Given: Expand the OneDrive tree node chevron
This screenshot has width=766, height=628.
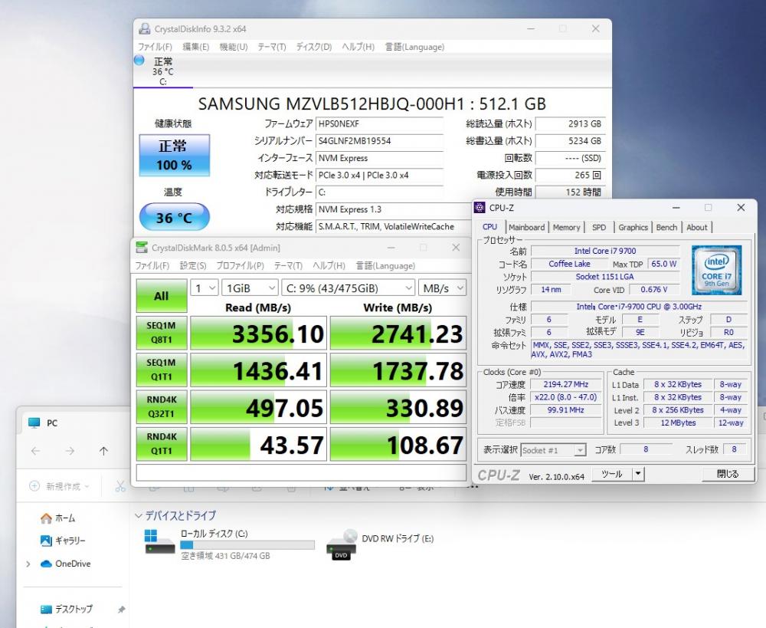Looking at the screenshot, I should click(28, 564).
